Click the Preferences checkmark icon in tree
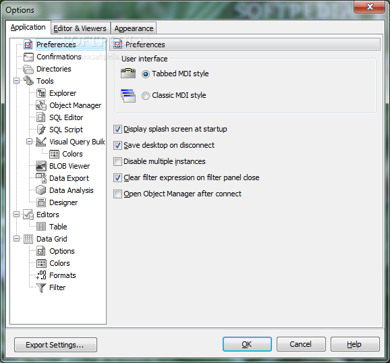This screenshot has height=363, width=390. [28, 45]
